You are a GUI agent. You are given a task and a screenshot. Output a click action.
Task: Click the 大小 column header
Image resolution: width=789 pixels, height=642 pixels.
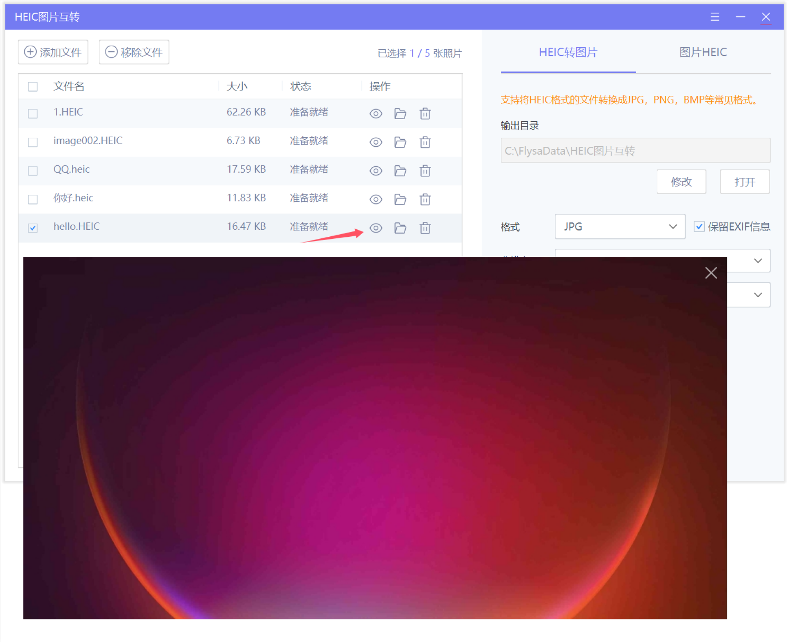237,86
